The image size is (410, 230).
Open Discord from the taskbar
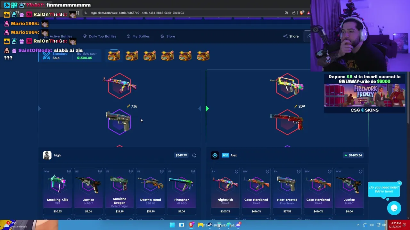238,225
